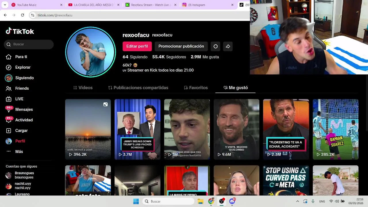Screen dimensions: 368x207
Task: Click the Siguiendo avatar icon in sidebar
Action: (9, 78)
